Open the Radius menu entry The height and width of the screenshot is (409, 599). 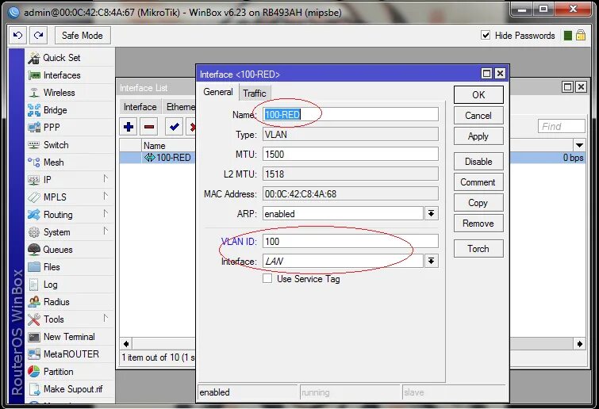(x=71, y=302)
